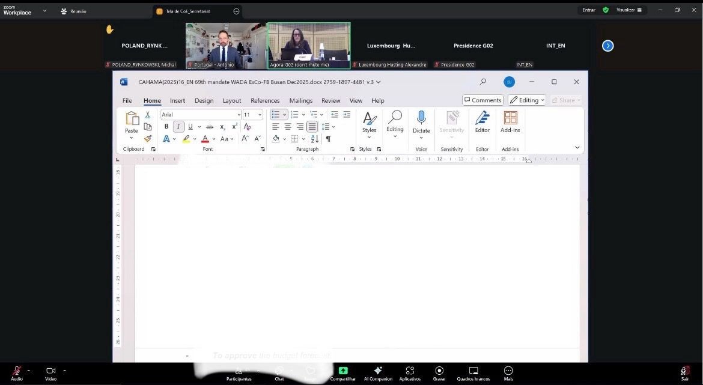
Task: Open the References ribbon tab
Action: pos(265,101)
